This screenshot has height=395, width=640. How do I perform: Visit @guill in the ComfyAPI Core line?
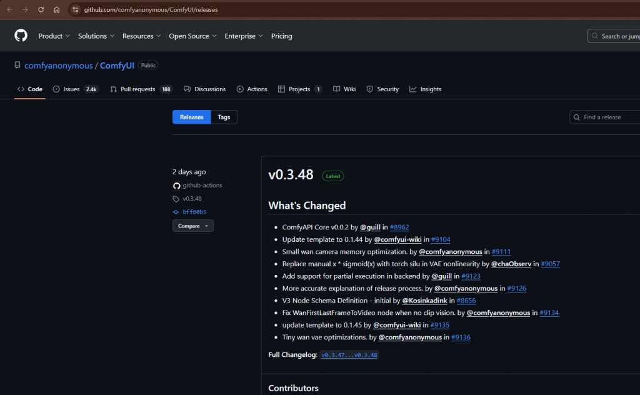point(370,227)
